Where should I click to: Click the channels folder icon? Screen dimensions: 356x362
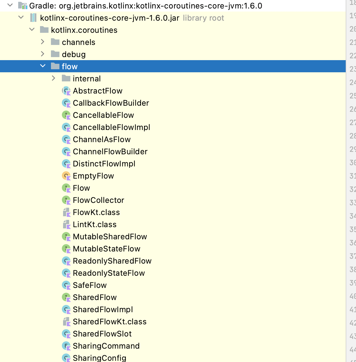tap(55, 42)
